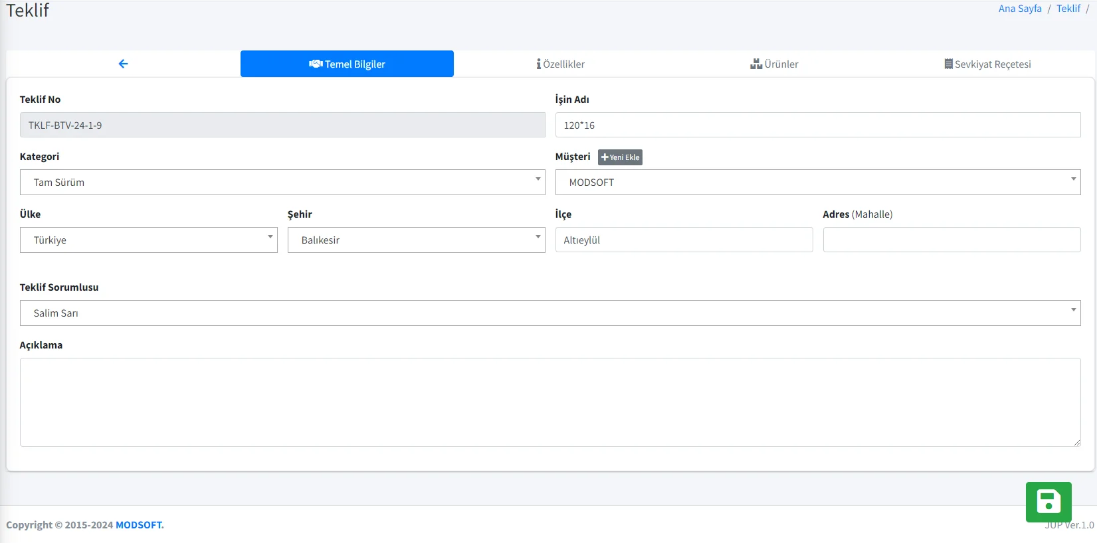Click the green save floppy disk icon
1097x543 pixels.
(1048, 502)
